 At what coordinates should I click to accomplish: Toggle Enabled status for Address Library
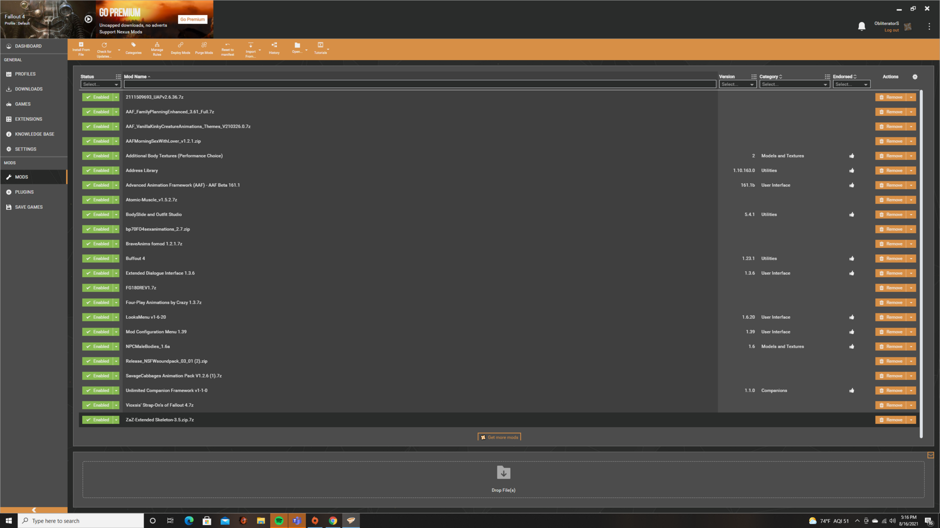pyautogui.click(x=97, y=171)
